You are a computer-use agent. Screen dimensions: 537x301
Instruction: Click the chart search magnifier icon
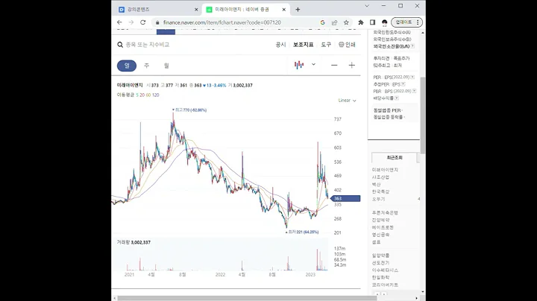tap(120, 45)
